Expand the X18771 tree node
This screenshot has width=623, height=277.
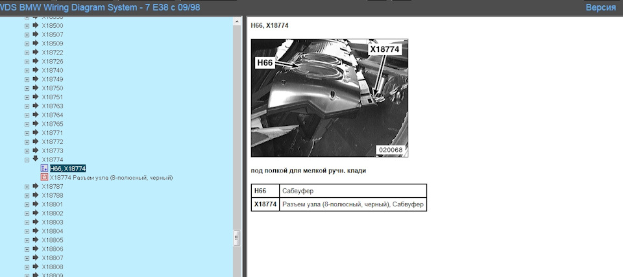pyautogui.click(x=27, y=133)
